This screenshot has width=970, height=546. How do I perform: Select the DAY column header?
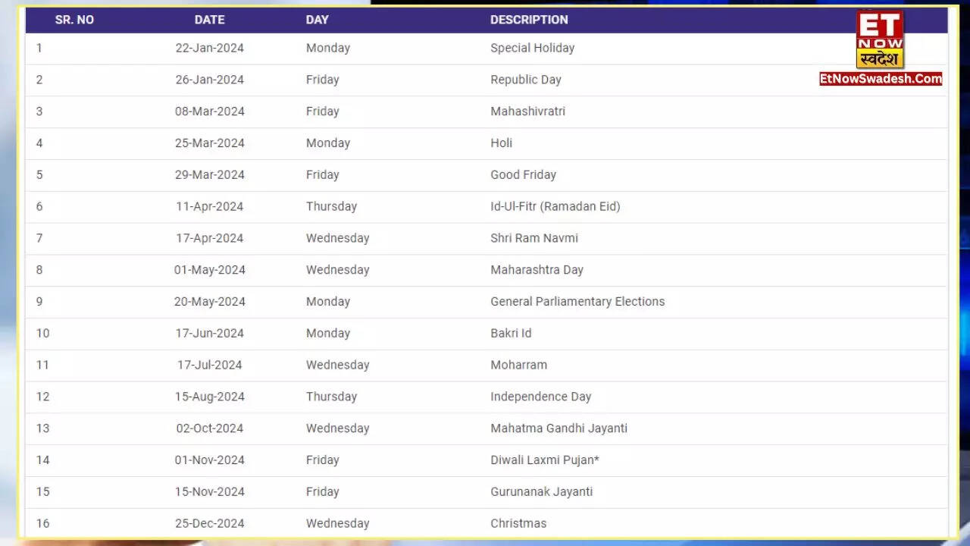317,20
